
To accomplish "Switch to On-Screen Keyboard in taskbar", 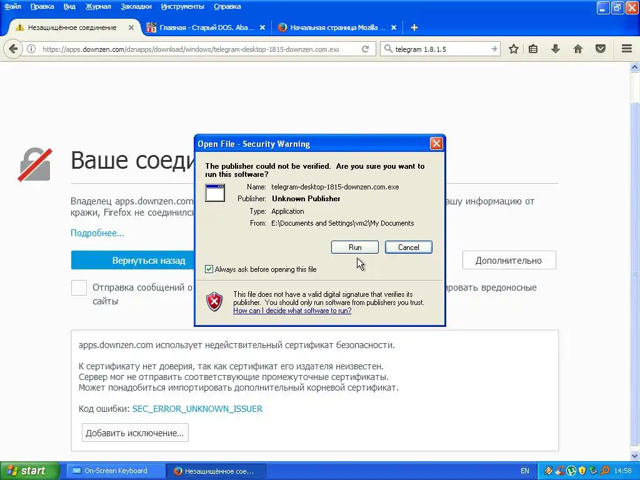I will (116, 471).
